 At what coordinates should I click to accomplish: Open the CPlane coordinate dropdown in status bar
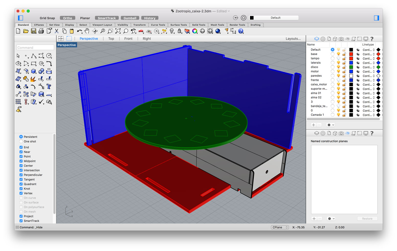pyautogui.click(x=280, y=227)
